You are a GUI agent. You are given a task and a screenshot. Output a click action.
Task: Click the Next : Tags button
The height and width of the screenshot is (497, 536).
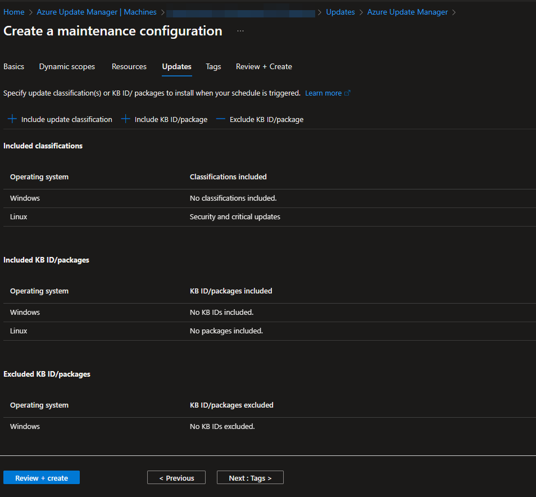click(250, 477)
